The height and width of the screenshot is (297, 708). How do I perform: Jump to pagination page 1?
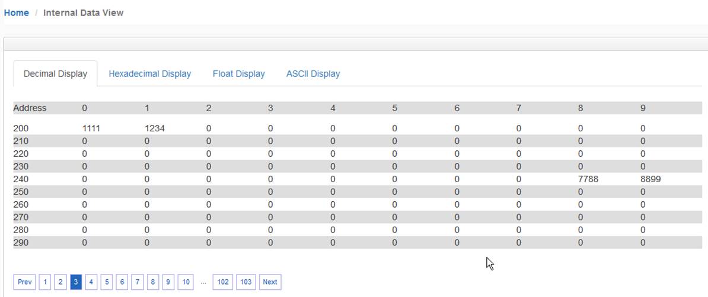pyautogui.click(x=44, y=282)
